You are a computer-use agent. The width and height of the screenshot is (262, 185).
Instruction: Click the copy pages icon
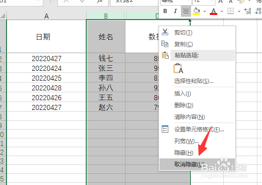point(165,44)
